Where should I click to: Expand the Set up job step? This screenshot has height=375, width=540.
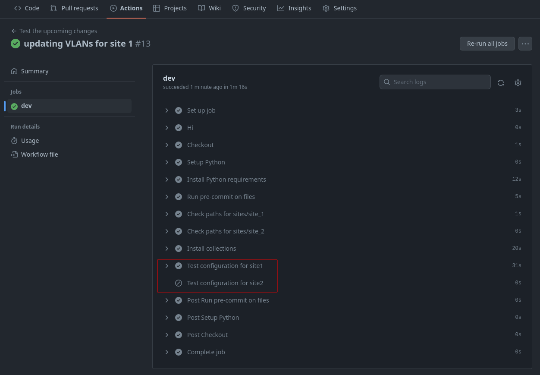click(167, 110)
